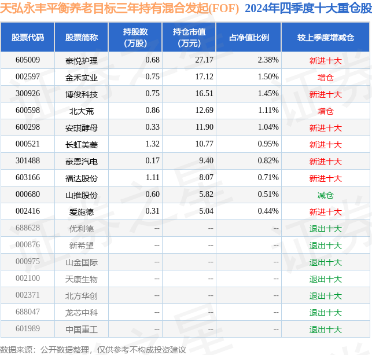Click market value 17.12
Image resolution: width=372 pixels, height=355 pixels.
click(x=204, y=77)
